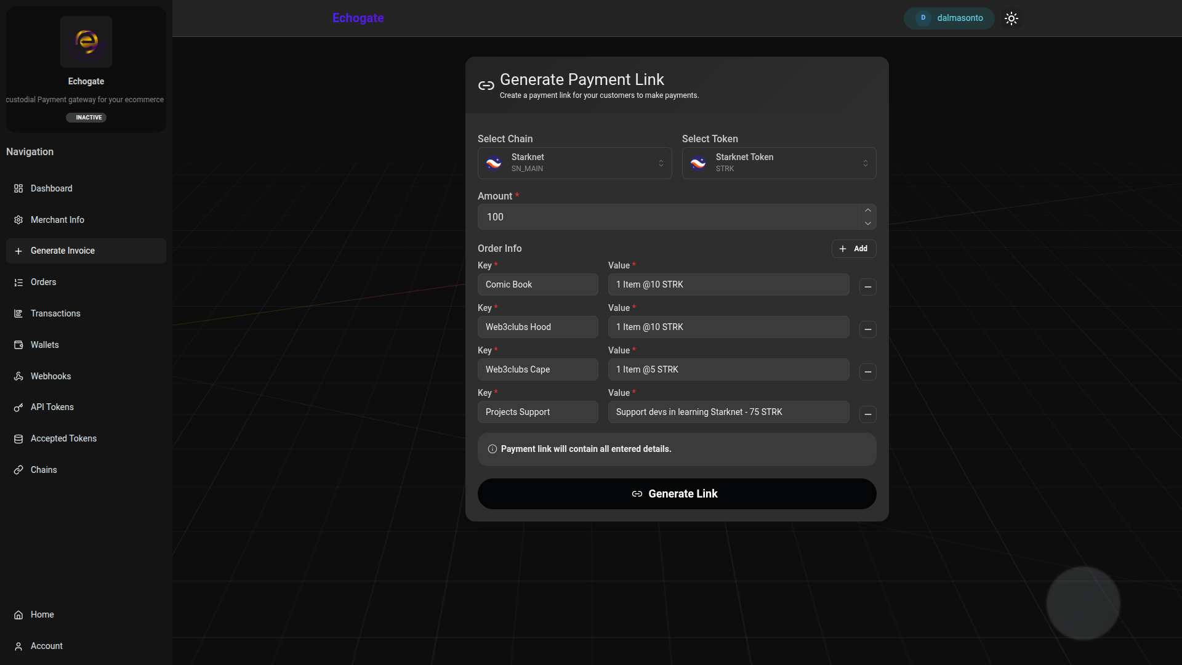Click into the Amount input field
The image size is (1182, 665).
pos(668,217)
